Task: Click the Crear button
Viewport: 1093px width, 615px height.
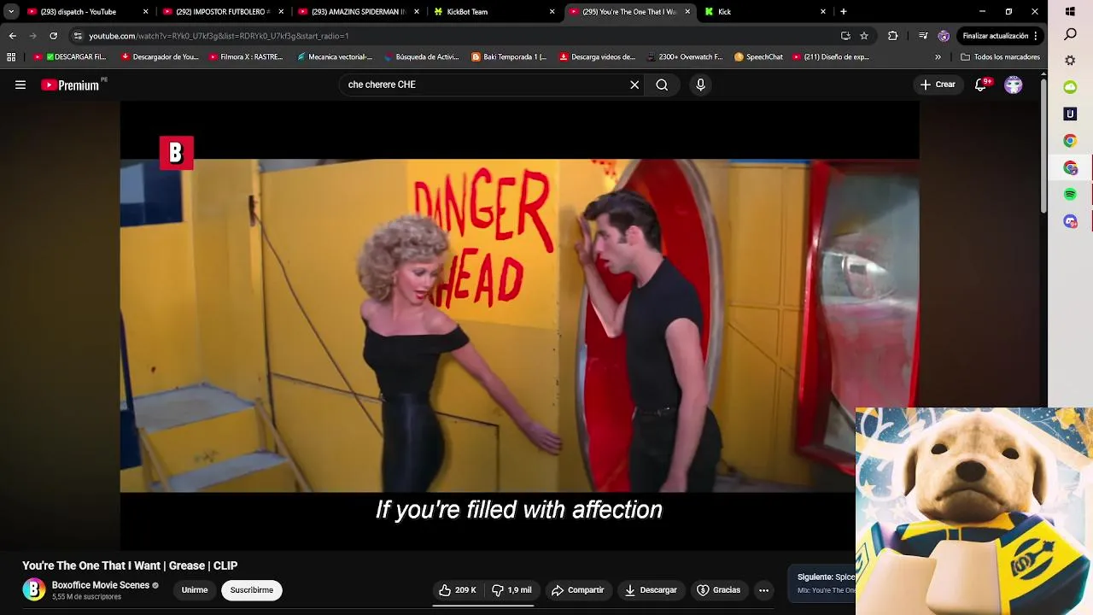Action: pyautogui.click(x=938, y=85)
